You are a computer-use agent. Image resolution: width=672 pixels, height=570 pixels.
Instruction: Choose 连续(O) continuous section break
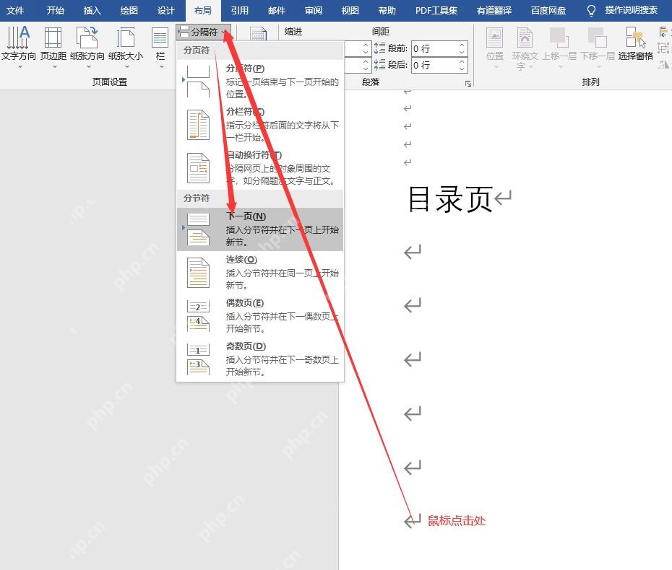pos(260,273)
